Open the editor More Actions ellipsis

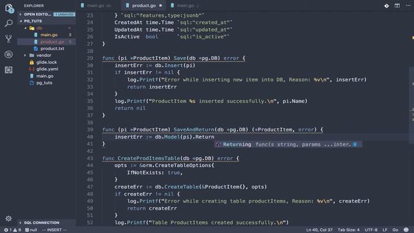(x=408, y=6)
